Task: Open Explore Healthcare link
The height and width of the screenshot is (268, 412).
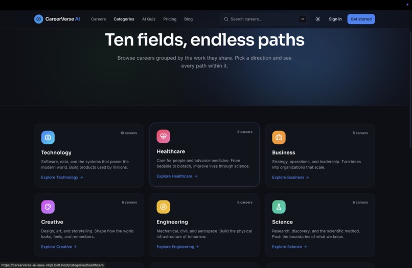Action: (177, 176)
